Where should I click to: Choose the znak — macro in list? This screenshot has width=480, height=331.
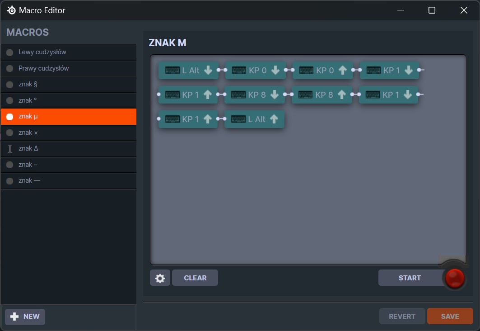(29, 181)
